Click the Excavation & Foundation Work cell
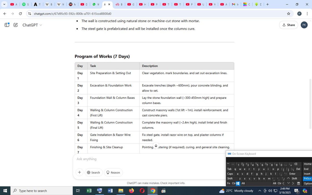312x195 pixels. click(x=113, y=88)
